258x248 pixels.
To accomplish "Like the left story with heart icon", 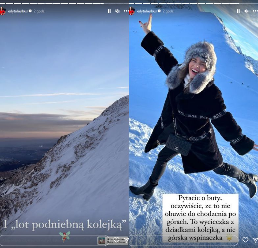I will point(116,240).
